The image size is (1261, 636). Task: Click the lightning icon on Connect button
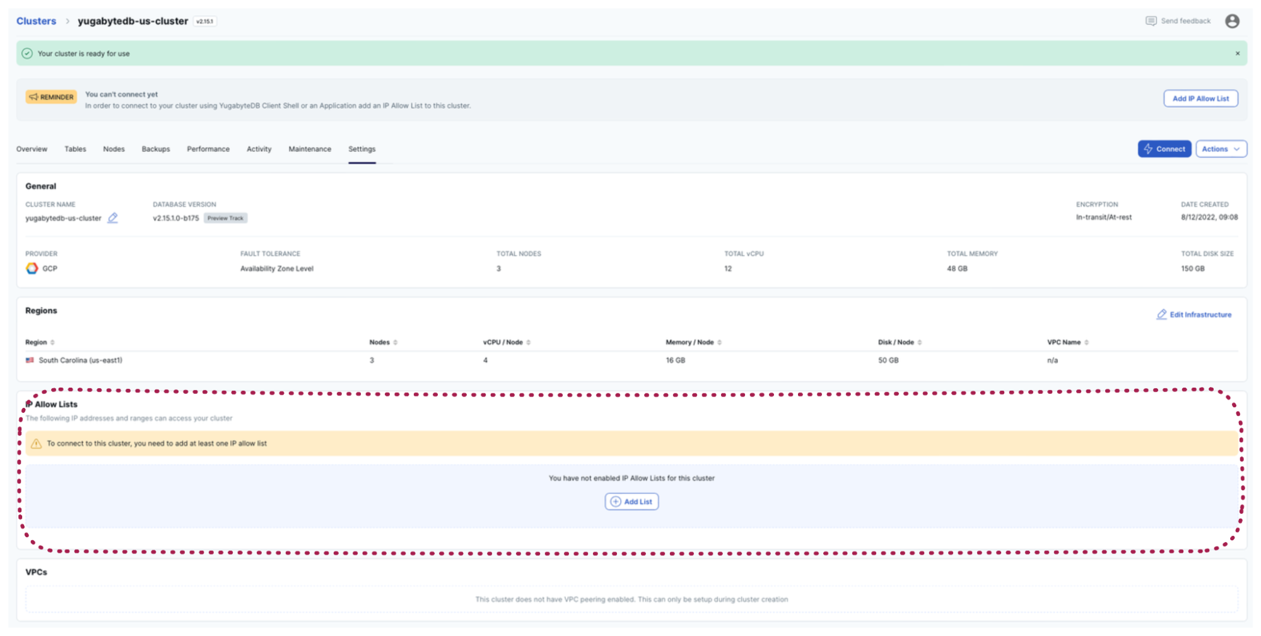tap(1148, 149)
